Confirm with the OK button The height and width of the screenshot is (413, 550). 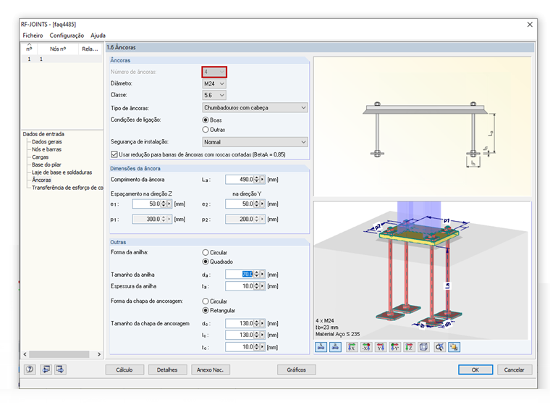(475, 370)
